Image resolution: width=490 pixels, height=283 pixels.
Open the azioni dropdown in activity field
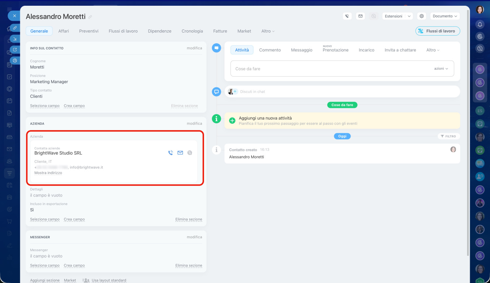[441, 69]
